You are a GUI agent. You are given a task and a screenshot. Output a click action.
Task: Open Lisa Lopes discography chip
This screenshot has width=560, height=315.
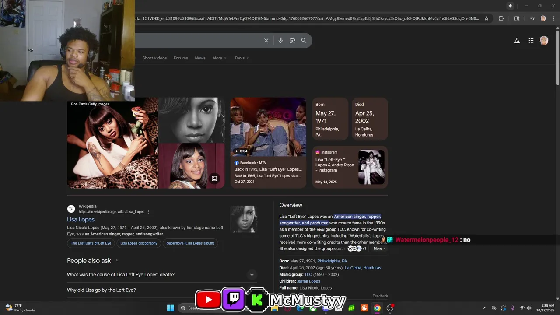[139, 243]
